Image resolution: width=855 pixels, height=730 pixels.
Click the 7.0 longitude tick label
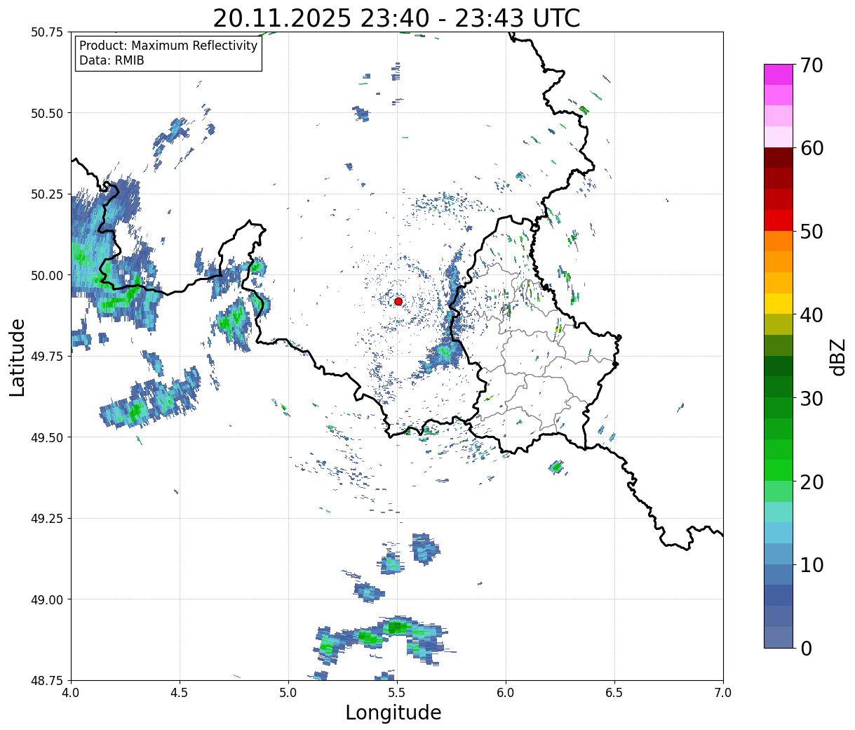tap(722, 693)
